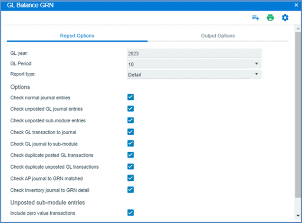
Task: Toggle Check unposted GL journal entries
Action: point(131,109)
